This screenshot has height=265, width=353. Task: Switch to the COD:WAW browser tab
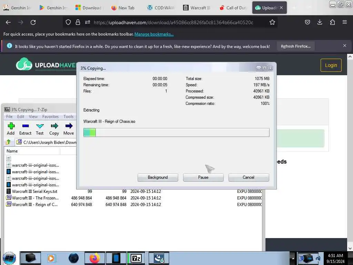tap(161, 8)
